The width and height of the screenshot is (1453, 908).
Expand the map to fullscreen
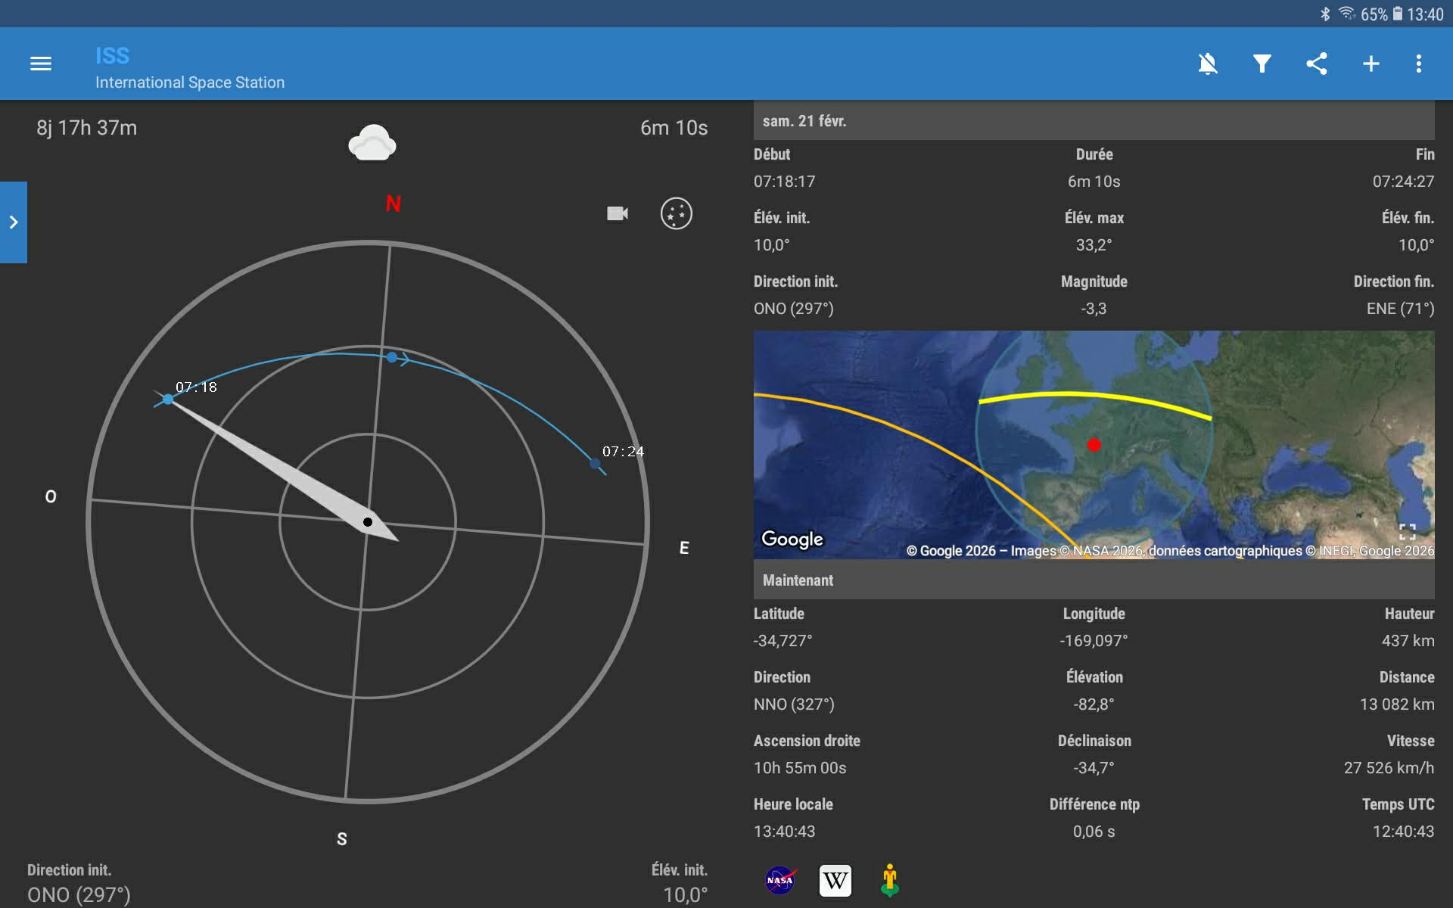pyautogui.click(x=1407, y=532)
